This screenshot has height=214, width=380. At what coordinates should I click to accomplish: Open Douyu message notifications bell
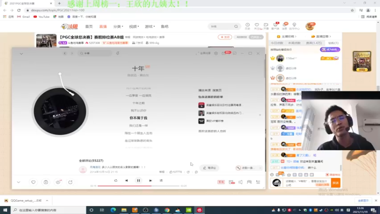click(x=285, y=26)
